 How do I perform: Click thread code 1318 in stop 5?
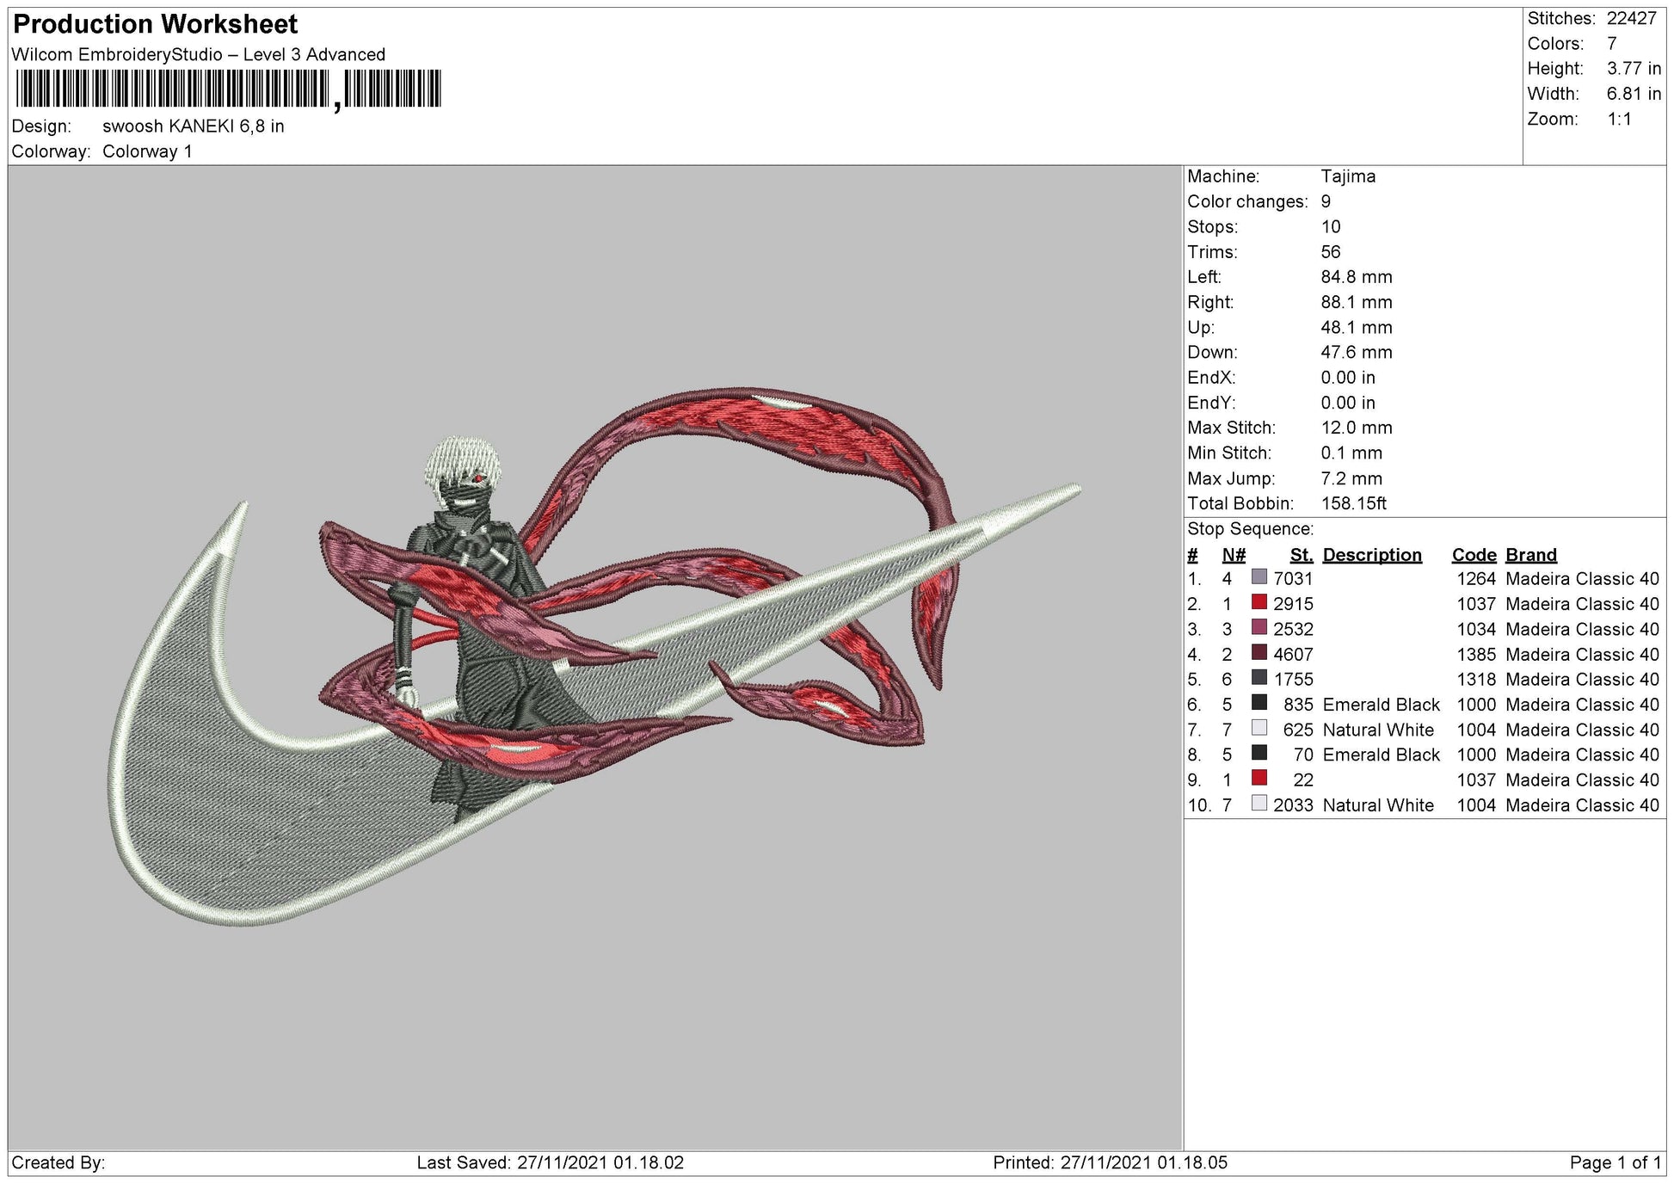pos(1476,680)
